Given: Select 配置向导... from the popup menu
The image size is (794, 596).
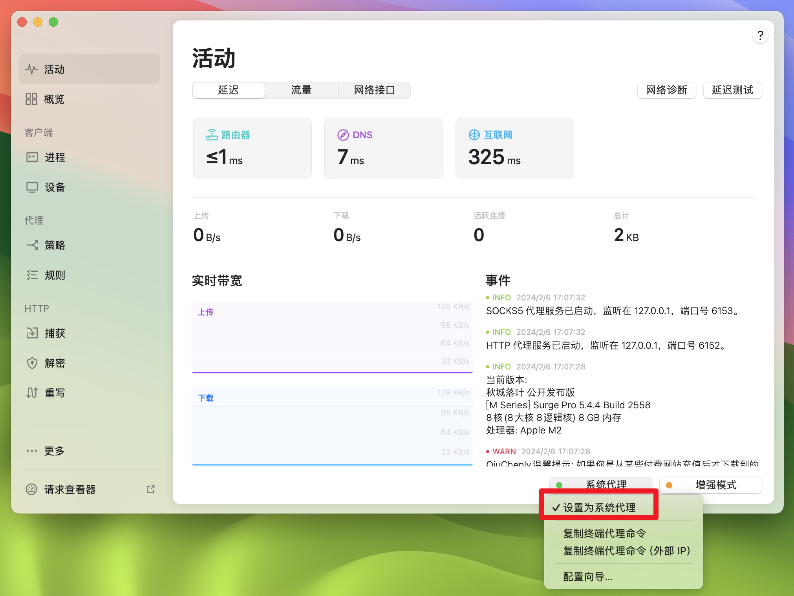Looking at the screenshot, I should pyautogui.click(x=587, y=577).
